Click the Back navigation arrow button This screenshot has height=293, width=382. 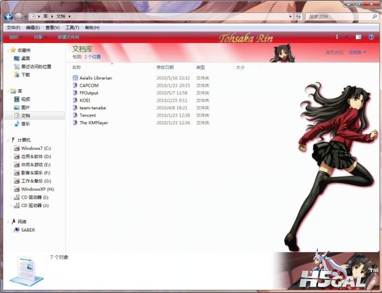click(8, 17)
